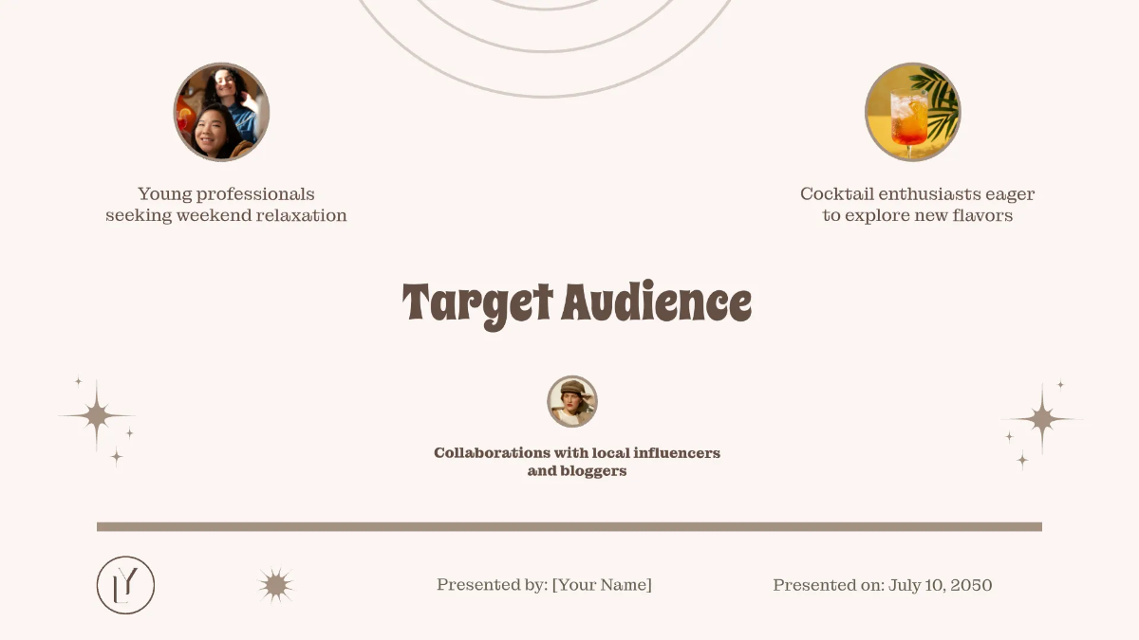Screen dimensions: 1139x640
Task: Click the influencer portrait in the center
Action: pyautogui.click(x=571, y=401)
